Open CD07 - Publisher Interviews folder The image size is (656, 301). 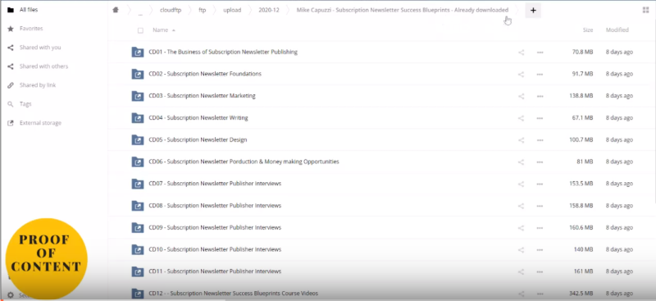click(215, 184)
